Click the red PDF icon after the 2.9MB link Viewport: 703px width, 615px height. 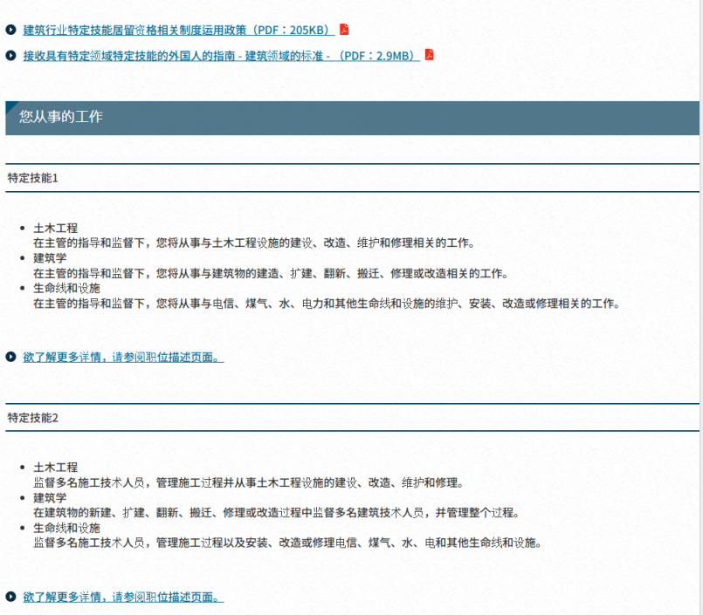coord(429,55)
